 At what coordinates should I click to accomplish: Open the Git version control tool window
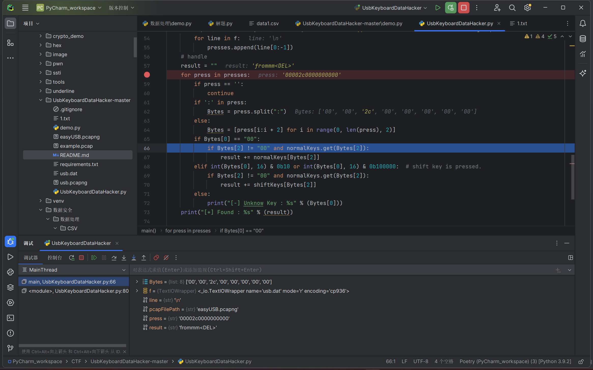(x=10, y=348)
